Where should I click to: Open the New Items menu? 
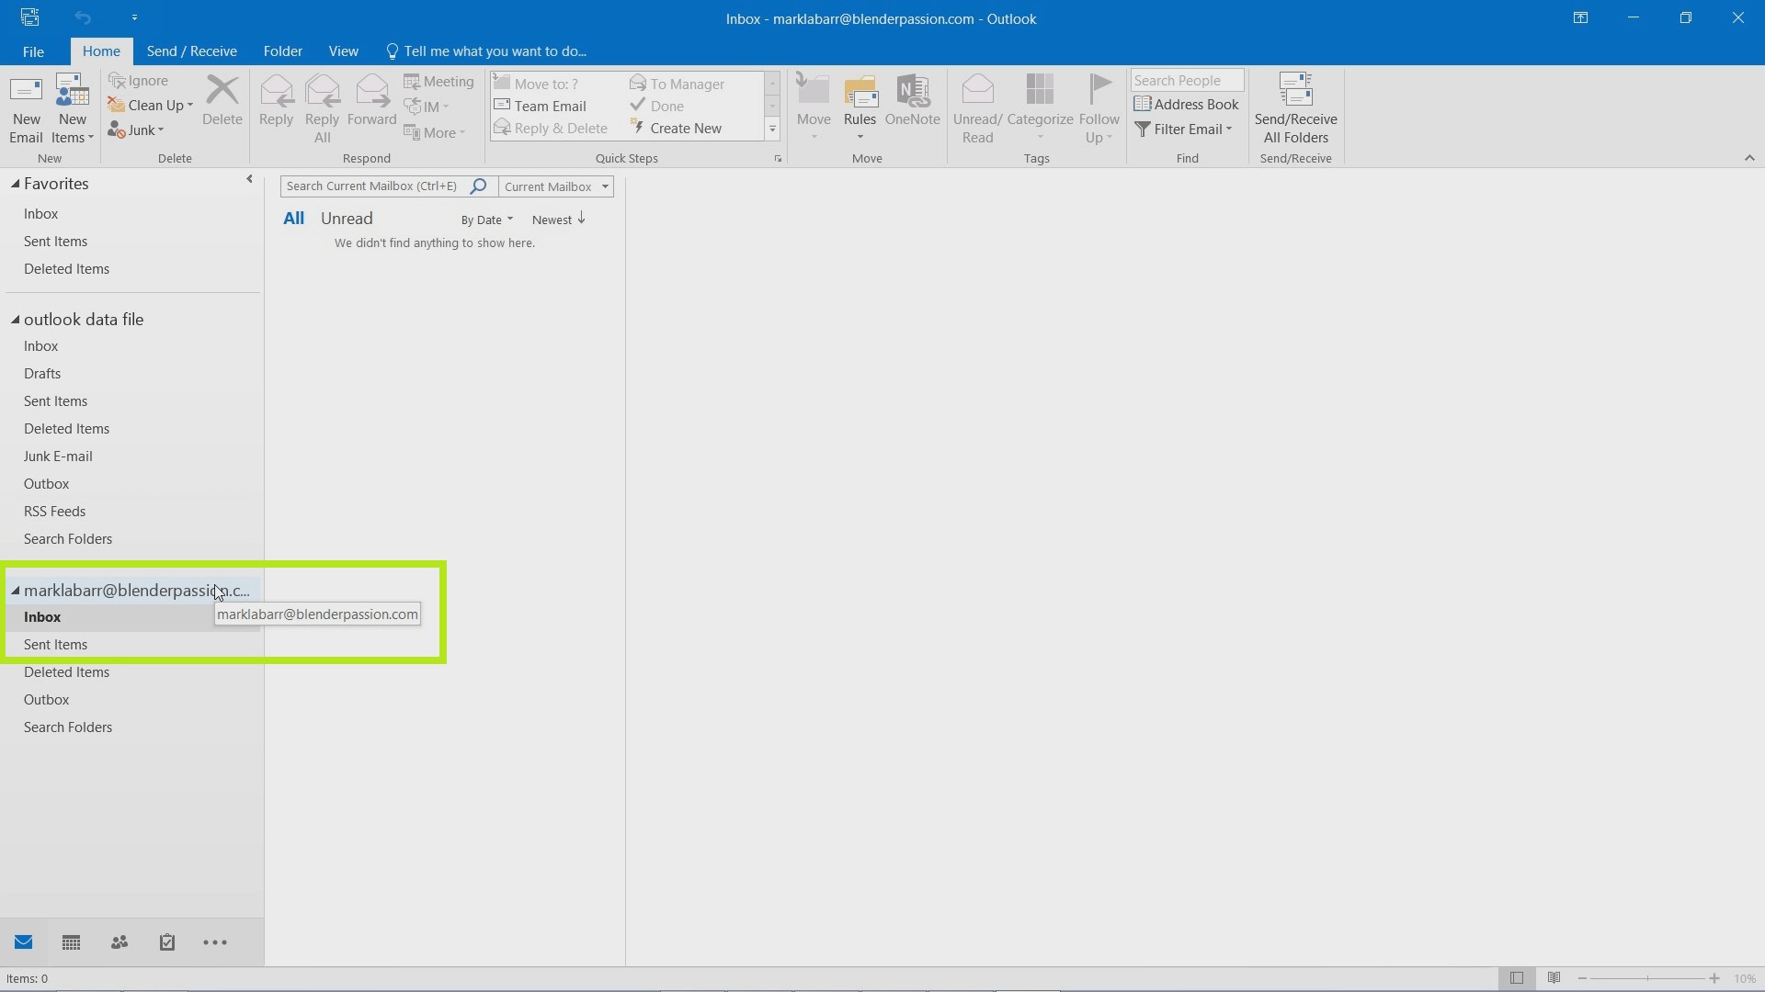pos(73,108)
